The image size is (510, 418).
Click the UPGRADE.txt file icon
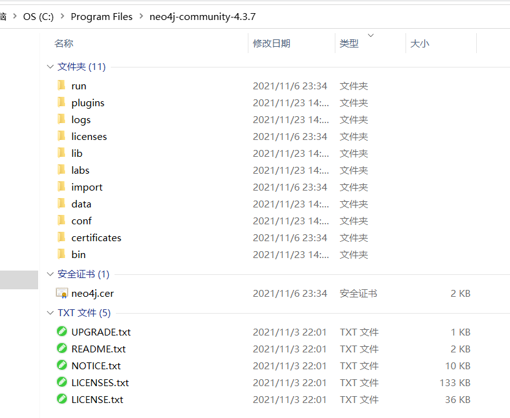(62, 332)
